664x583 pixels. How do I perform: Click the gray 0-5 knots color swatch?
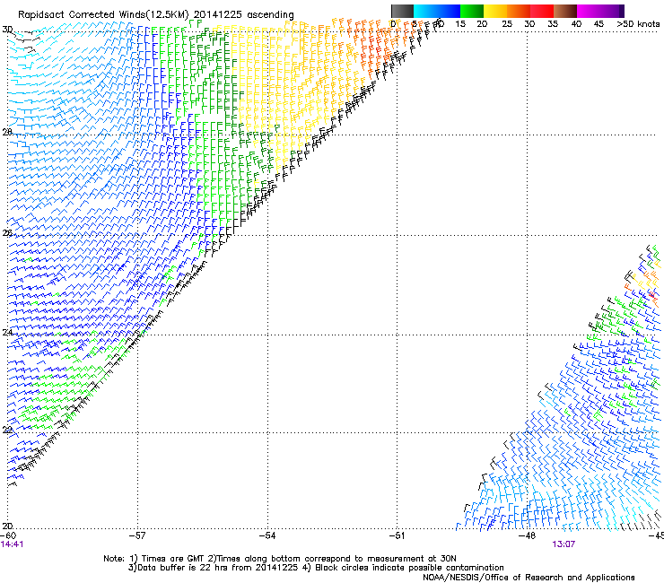[402, 11]
